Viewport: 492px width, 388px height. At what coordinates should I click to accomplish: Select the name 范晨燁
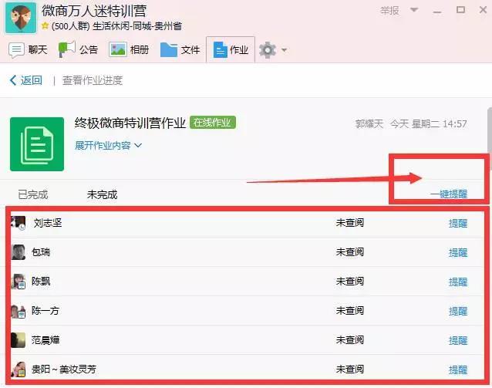[x=45, y=340]
